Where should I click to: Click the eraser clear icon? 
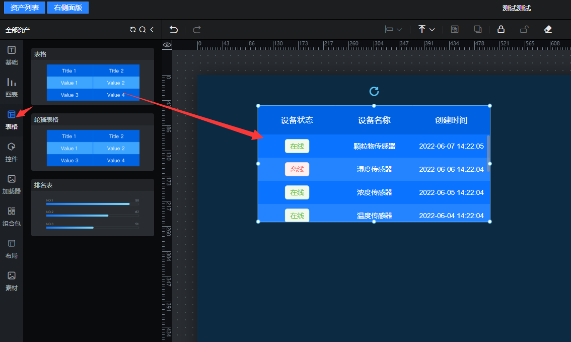(548, 29)
